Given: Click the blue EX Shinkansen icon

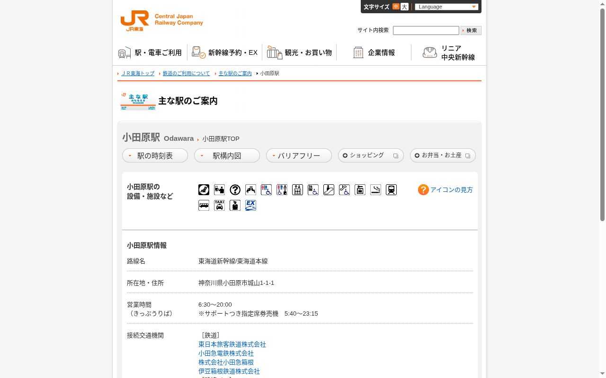Looking at the screenshot, I should [250, 206].
